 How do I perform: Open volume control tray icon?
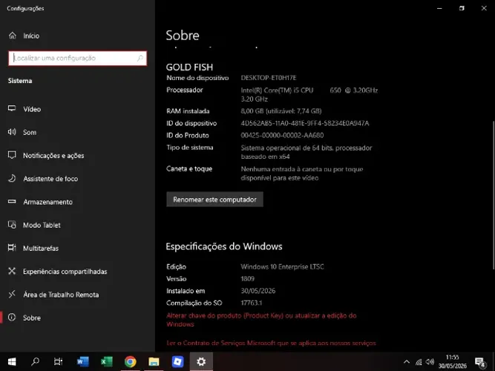(x=430, y=362)
